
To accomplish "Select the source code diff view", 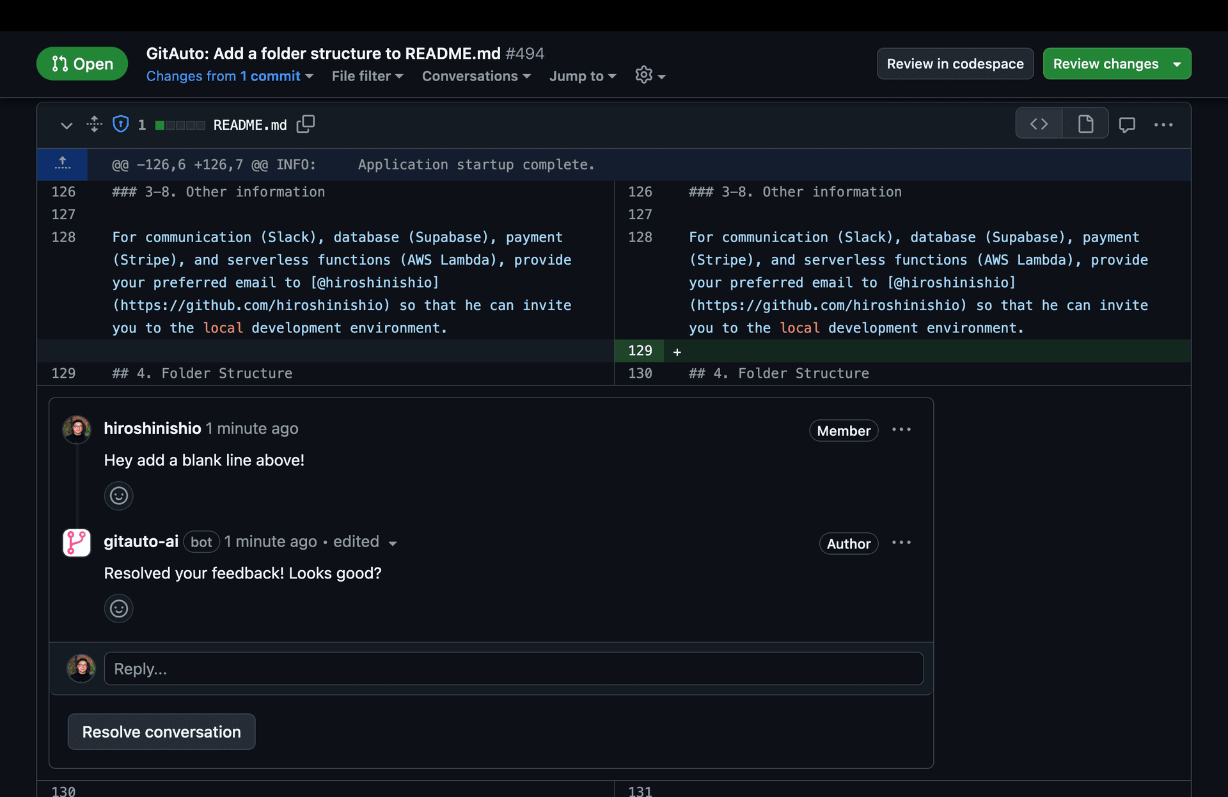I will [x=1039, y=123].
